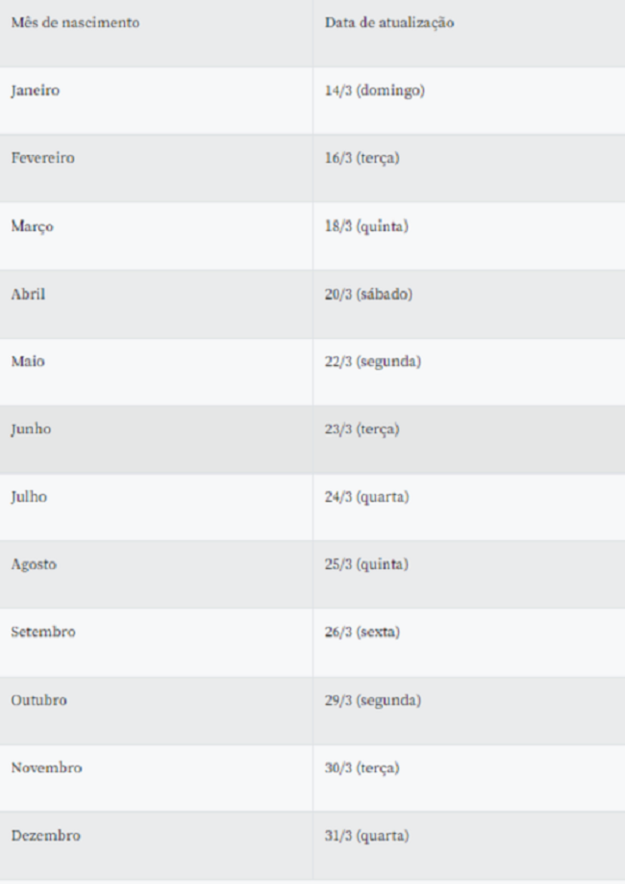Select the Março month cell

pyautogui.click(x=156, y=236)
